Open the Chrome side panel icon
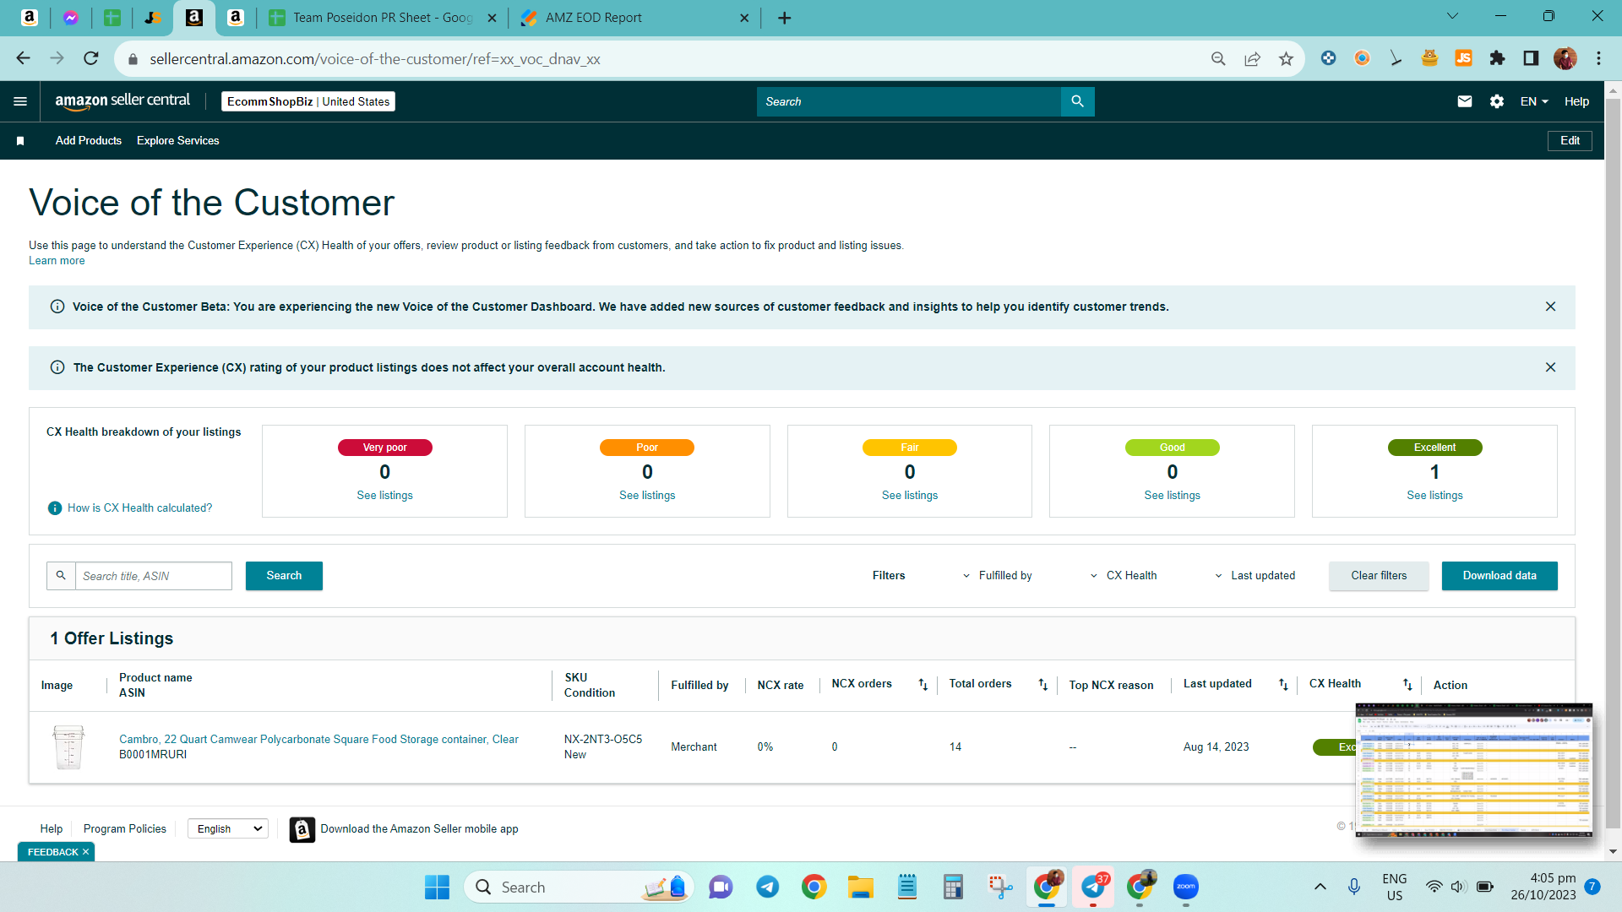This screenshot has width=1622, height=912. tap(1531, 58)
